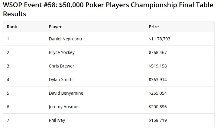
Task: Click on Jeremy Ausmus's name
Action: [64, 107]
